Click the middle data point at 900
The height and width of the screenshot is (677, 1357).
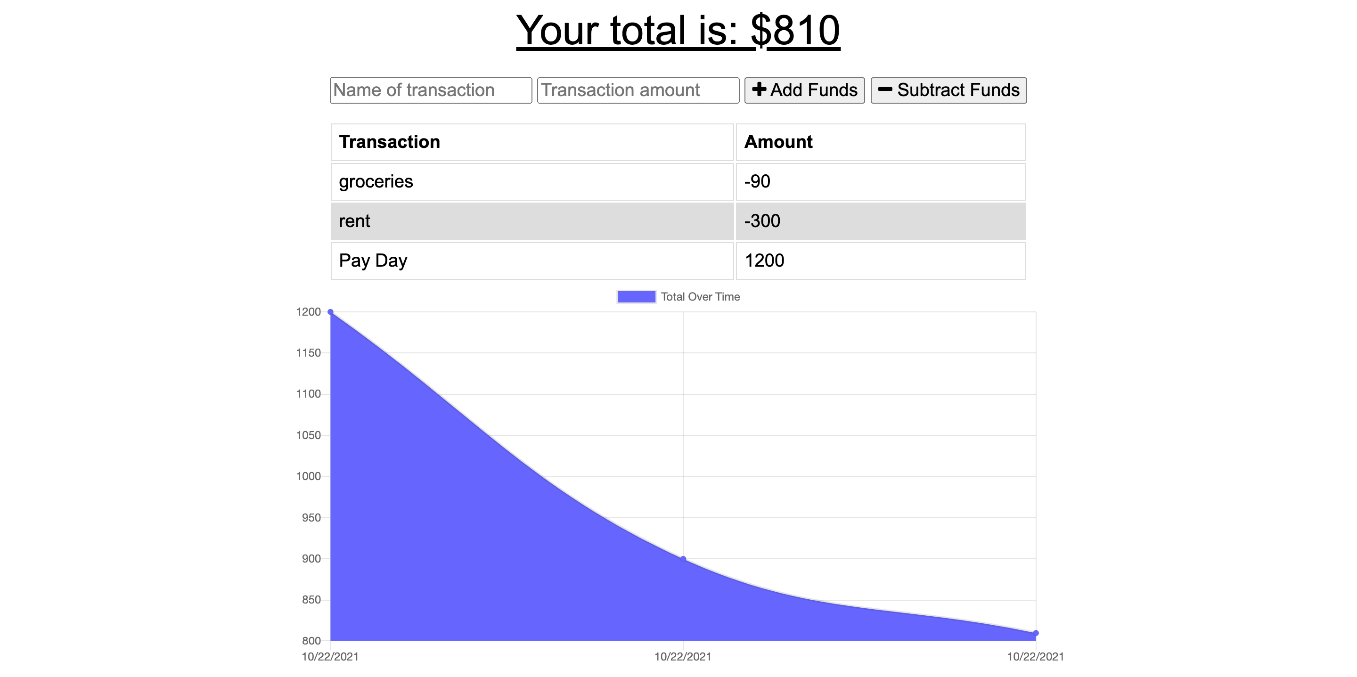point(682,557)
